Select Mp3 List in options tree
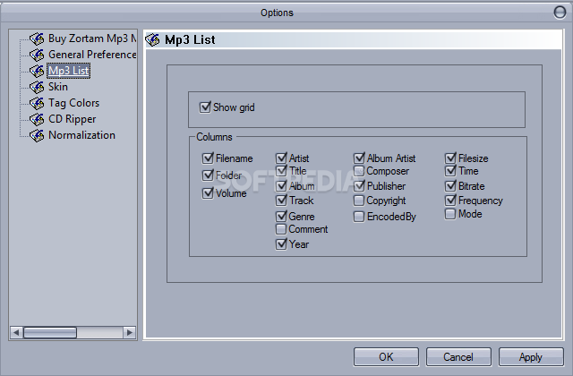The width and height of the screenshot is (573, 376). pos(68,71)
